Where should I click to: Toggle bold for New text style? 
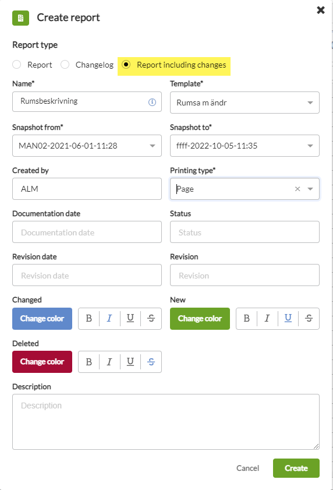[x=246, y=319]
